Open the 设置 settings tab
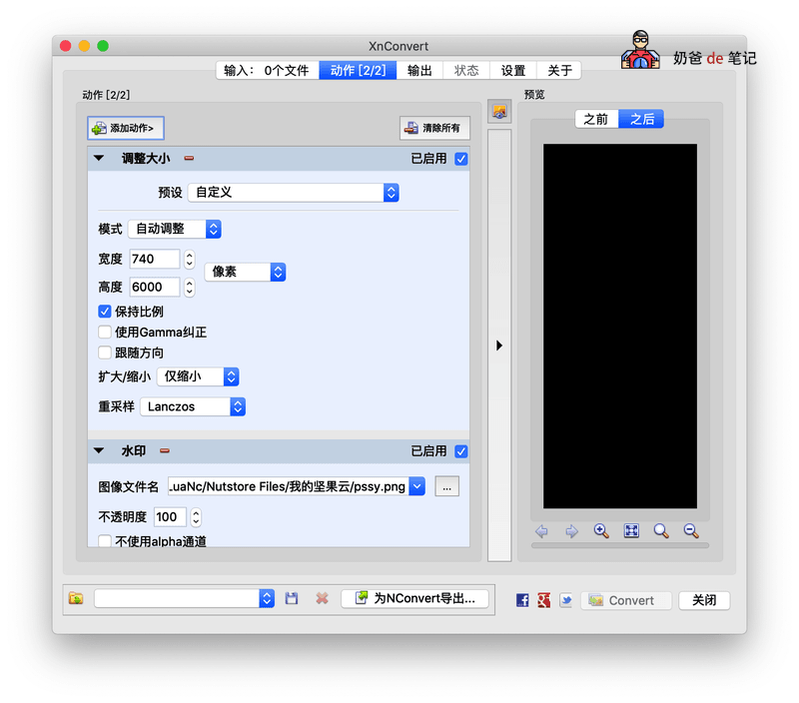 point(513,70)
